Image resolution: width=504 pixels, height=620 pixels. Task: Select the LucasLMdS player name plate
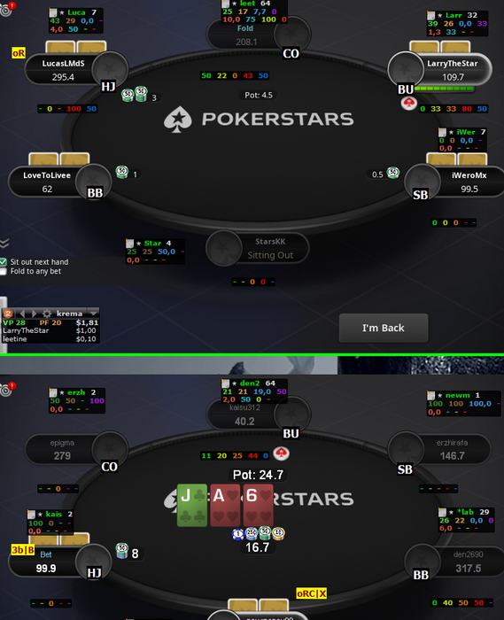(x=63, y=70)
